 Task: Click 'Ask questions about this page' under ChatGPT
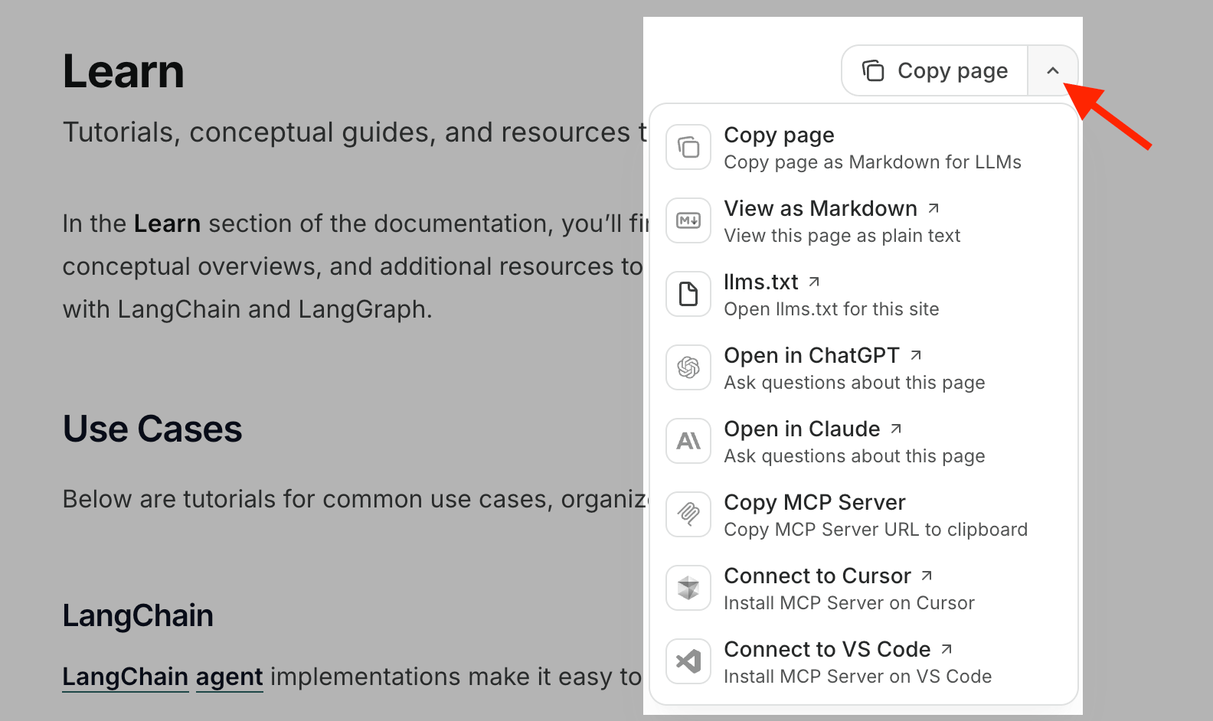(x=855, y=383)
